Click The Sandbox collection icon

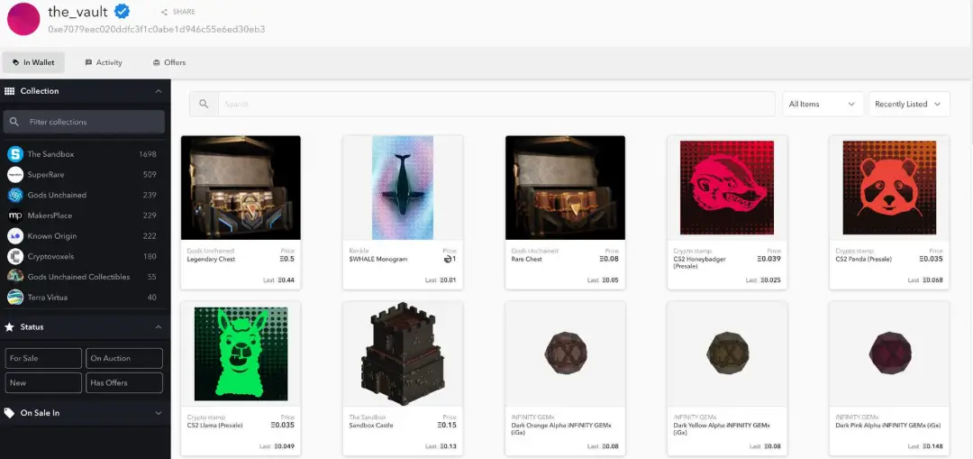tap(15, 154)
